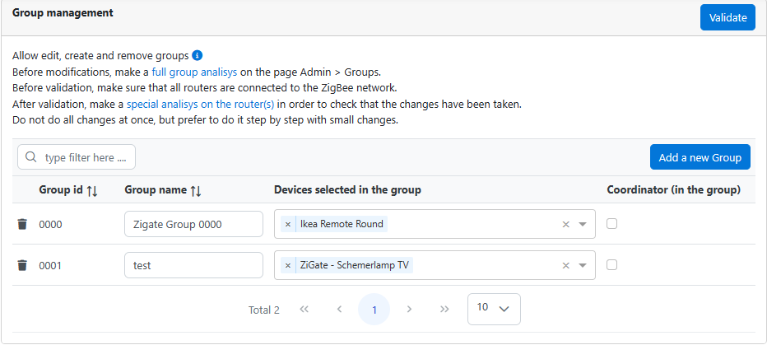This screenshot has height=345, width=767.
Task: Check Coordinator box for group 0000
Action: point(612,224)
